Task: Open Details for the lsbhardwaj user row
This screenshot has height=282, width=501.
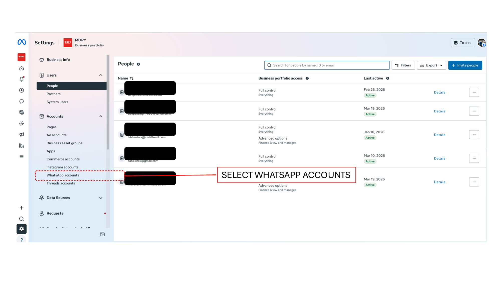Action: point(439,135)
